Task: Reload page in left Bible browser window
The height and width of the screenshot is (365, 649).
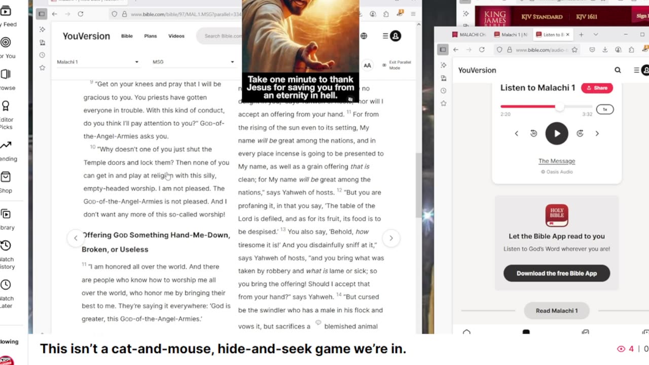Action: tap(80, 14)
